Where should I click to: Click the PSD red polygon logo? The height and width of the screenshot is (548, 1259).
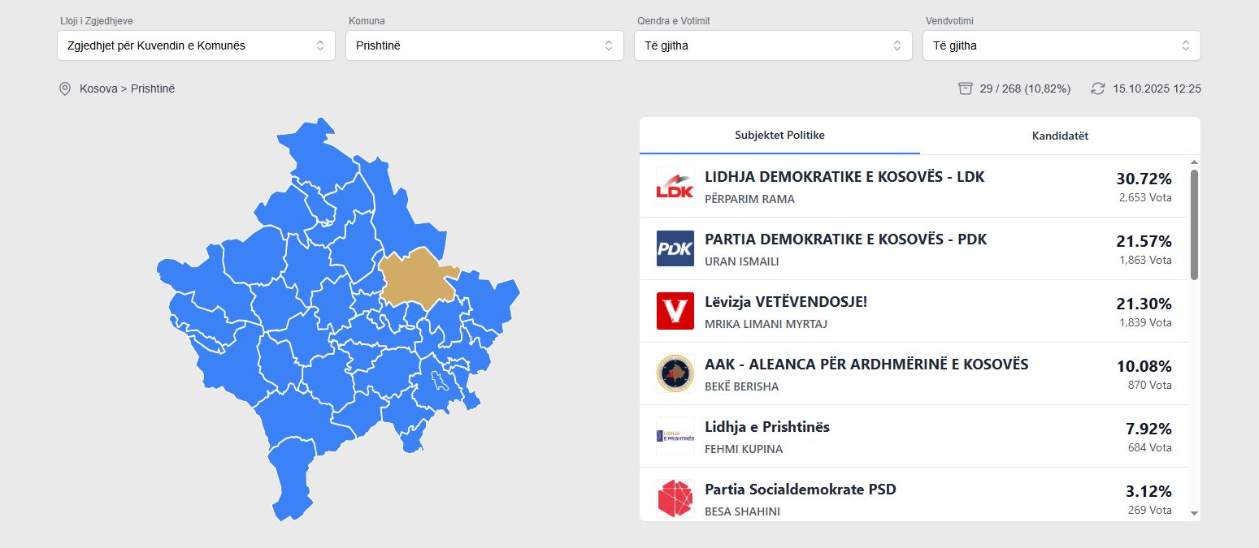tap(675, 498)
